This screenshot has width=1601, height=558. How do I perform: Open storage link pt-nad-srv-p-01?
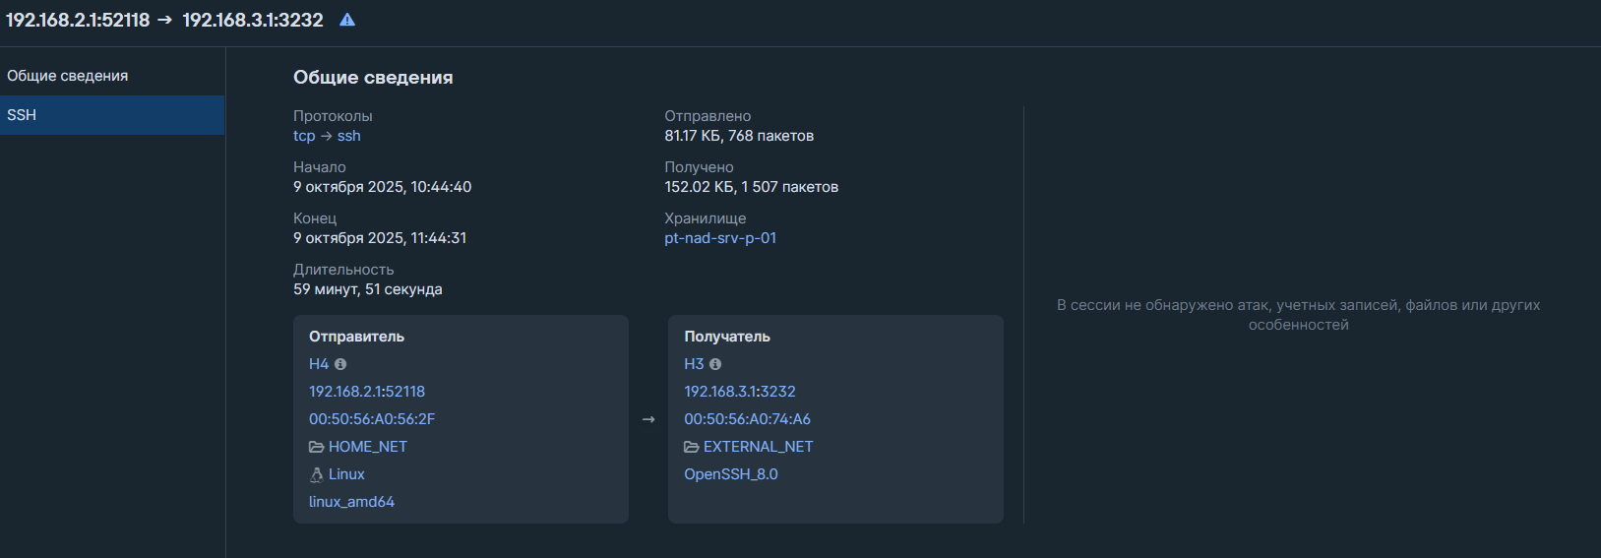pyautogui.click(x=720, y=238)
